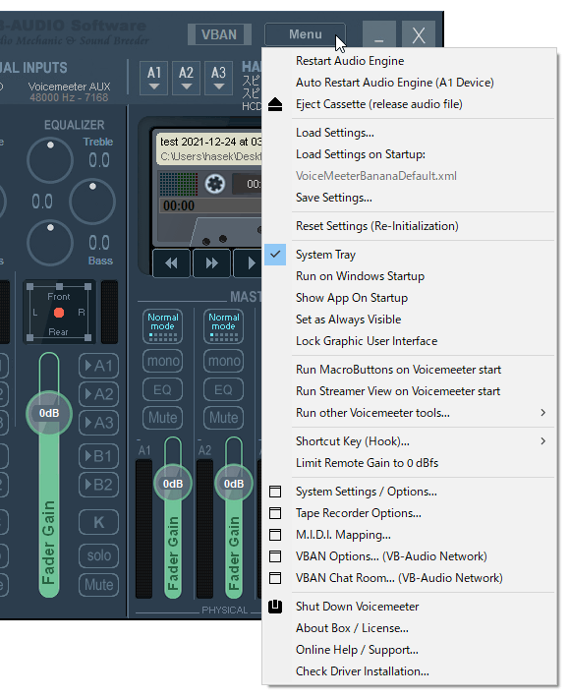Image resolution: width=570 pixels, height=698 pixels.
Task: Open the A2 hardware output device dropdown
Action: tap(187, 78)
